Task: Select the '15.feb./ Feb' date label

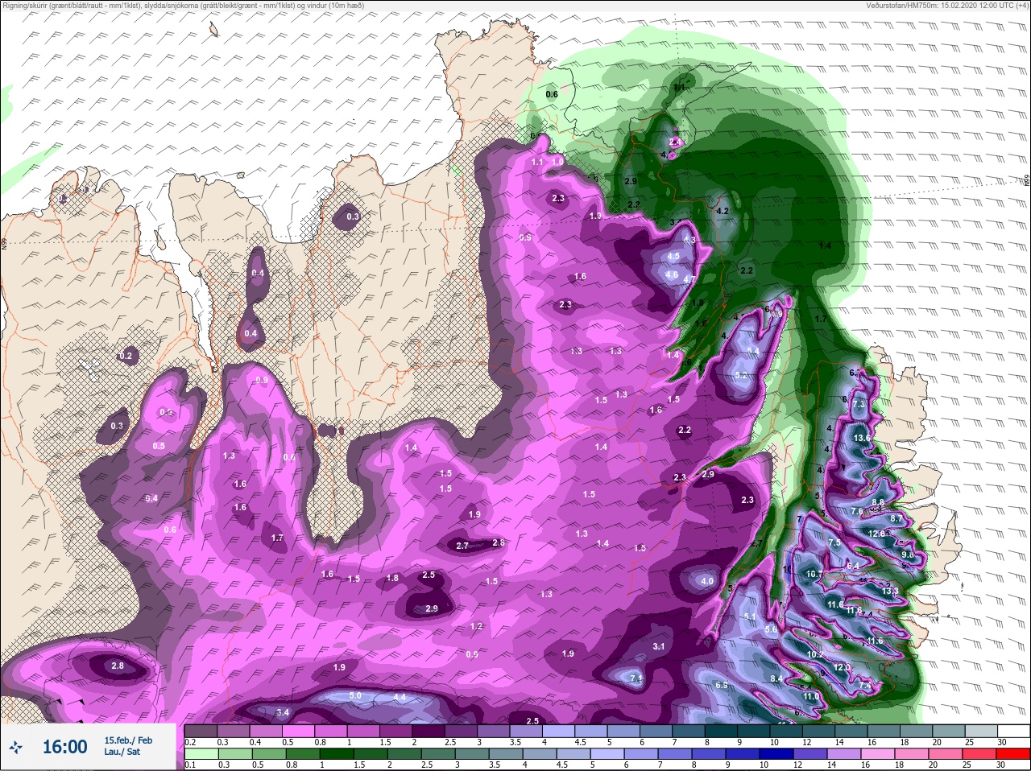Action: click(x=128, y=740)
